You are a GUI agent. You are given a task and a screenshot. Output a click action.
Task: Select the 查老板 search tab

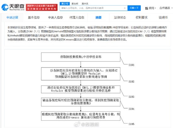point(75,4)
